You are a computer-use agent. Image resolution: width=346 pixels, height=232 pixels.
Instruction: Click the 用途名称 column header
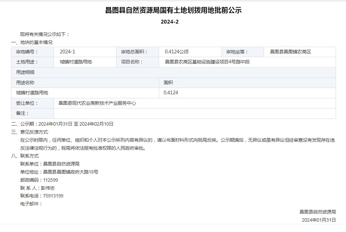coord(85,83)
